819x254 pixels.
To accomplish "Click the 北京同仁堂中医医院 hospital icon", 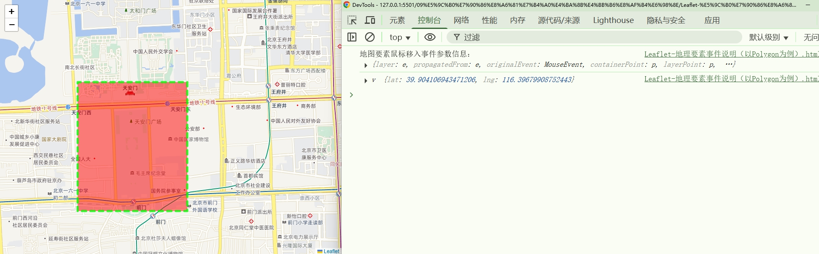I will 251,221.
